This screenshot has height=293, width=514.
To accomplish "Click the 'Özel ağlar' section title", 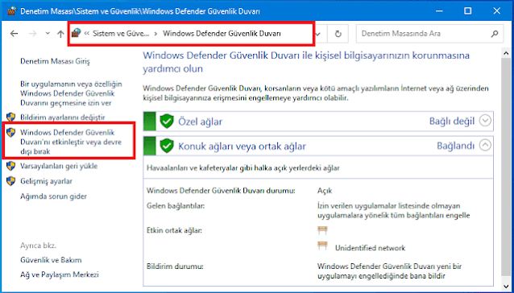I will click(x=201, y=122).
